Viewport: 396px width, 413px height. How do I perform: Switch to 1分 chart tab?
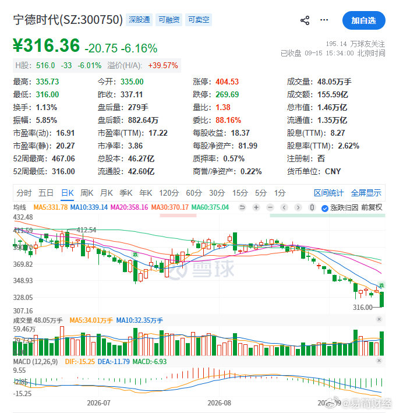click(280, 193)
